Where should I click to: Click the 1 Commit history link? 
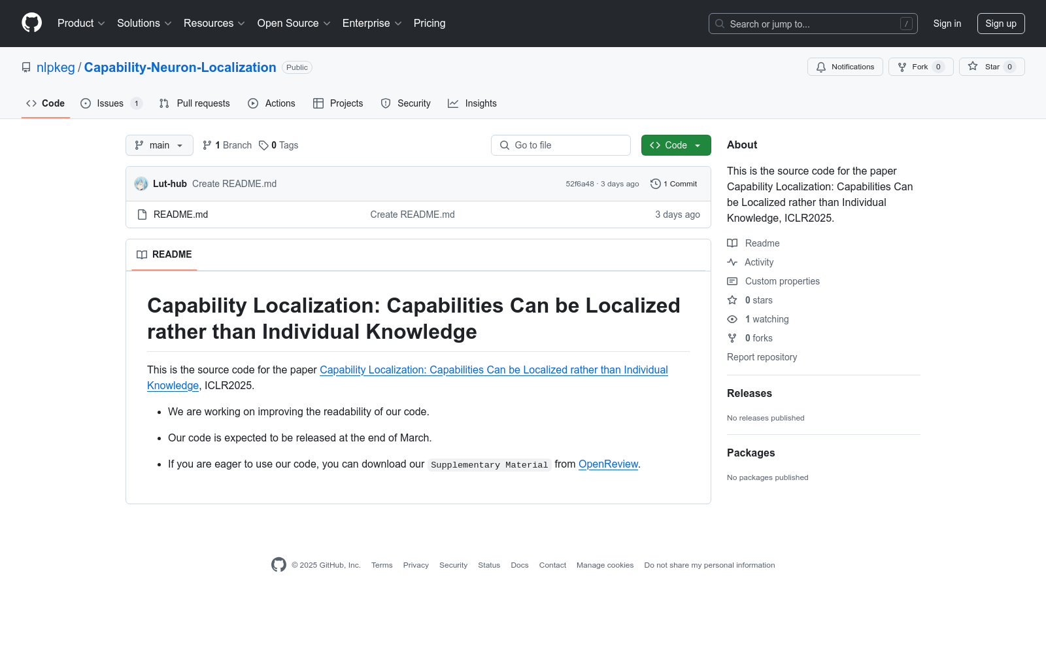(x=674, y=184)
